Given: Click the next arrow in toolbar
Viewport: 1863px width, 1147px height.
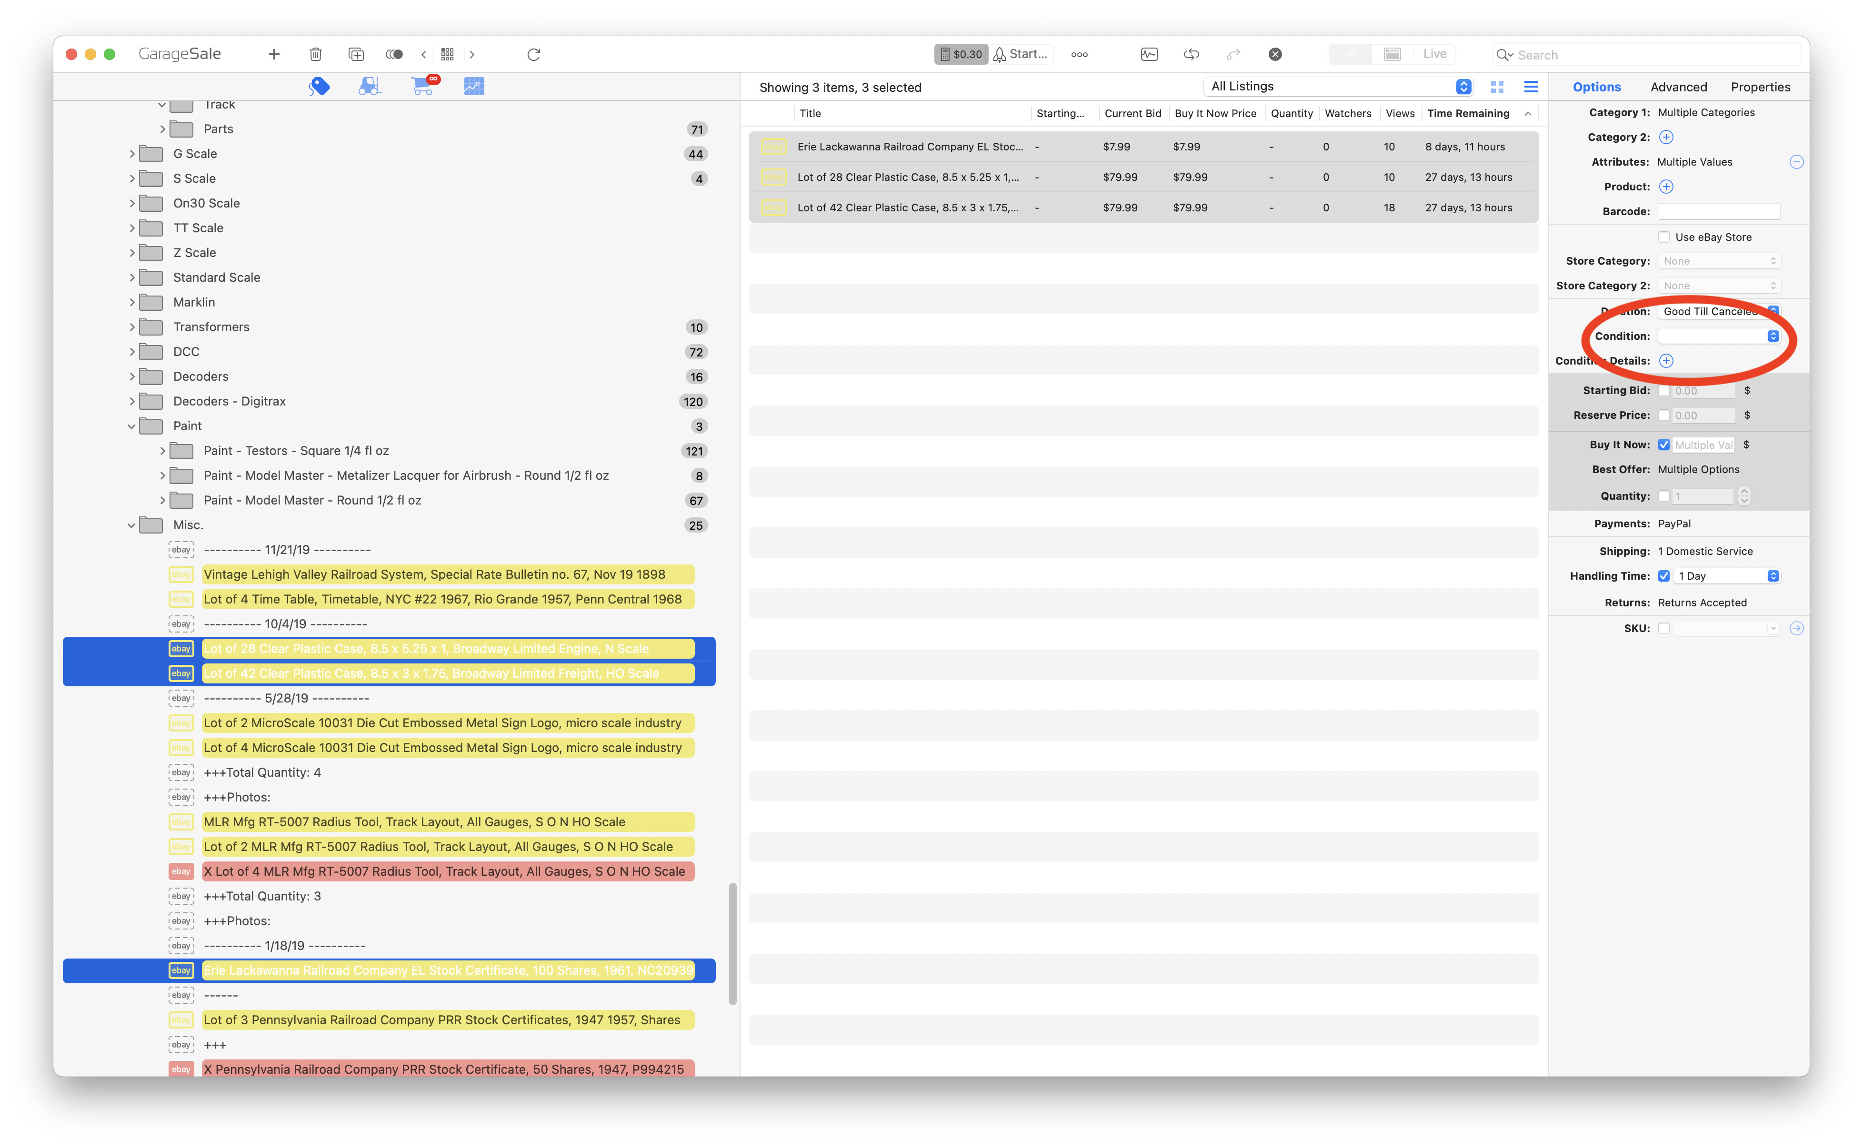Looking at the screenshot, I should [x=472, y=54].
